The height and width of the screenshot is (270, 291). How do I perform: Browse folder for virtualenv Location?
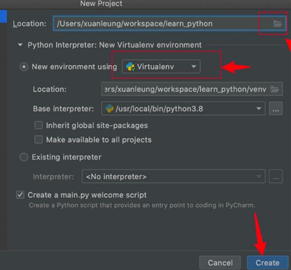point(275,89)
